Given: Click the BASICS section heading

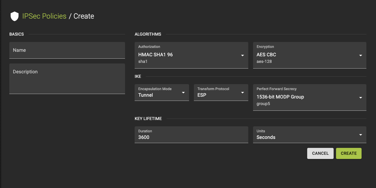Looking at the screenshot, I should 17,34.
